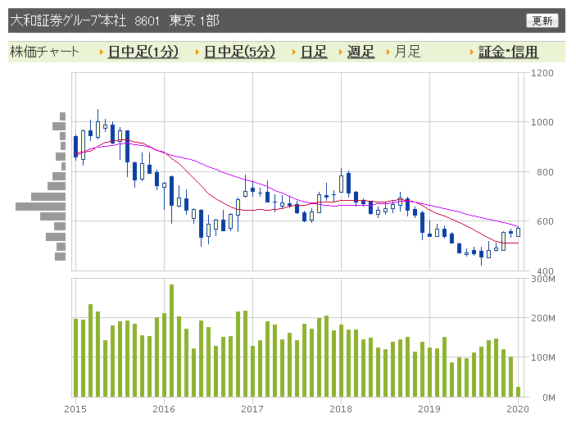Switch to the 週足 weekly chart
The height and width of the screenshot is (432, 576).
click(x=361, y=52)
